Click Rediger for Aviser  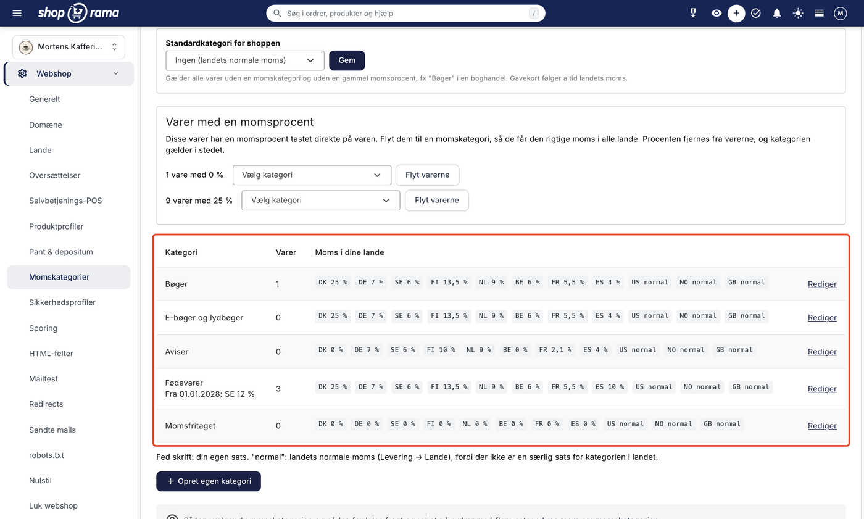[822, 351]
